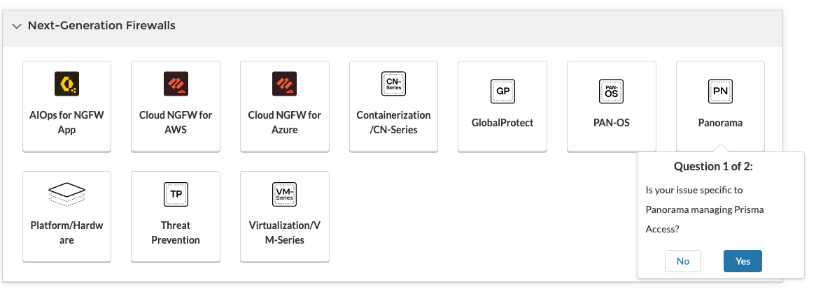Answer No to the Prisma Access question
This screenshot has width=816, height=289.
click(x=683, y=261)
